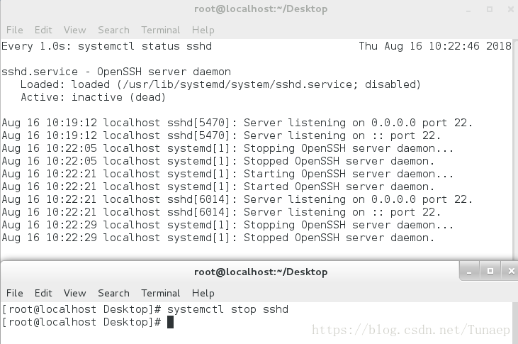Viewport: 518px width, 344px height.
Task: Minimize the bottom terminal window
Action: coord(469,271)
